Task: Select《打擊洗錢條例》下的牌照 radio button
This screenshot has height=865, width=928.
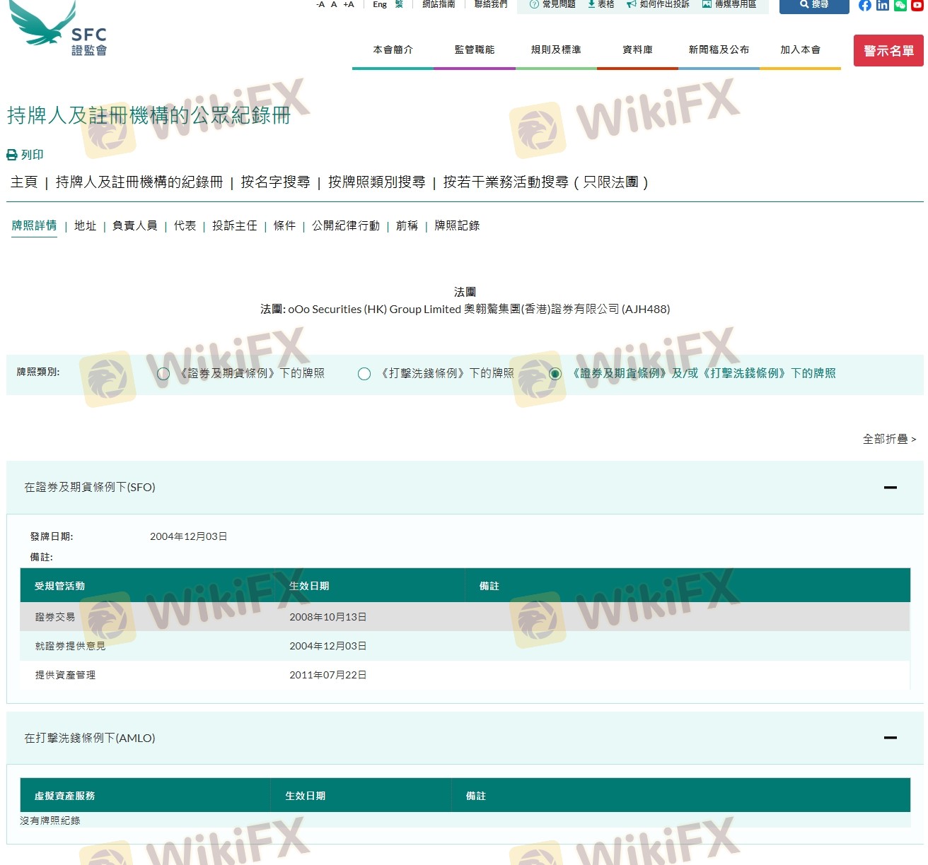Action: pyautogui.click(x=364, y=374)
